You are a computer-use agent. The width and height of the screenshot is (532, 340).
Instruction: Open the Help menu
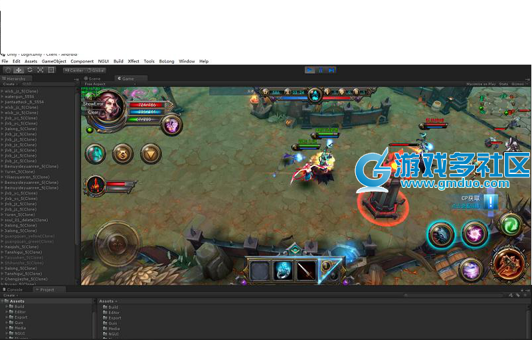204,61
